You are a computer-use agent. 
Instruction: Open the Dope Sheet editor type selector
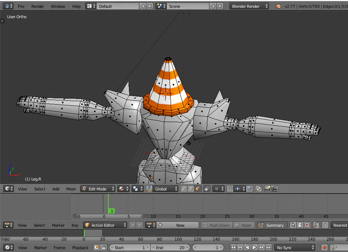[9, 225]
